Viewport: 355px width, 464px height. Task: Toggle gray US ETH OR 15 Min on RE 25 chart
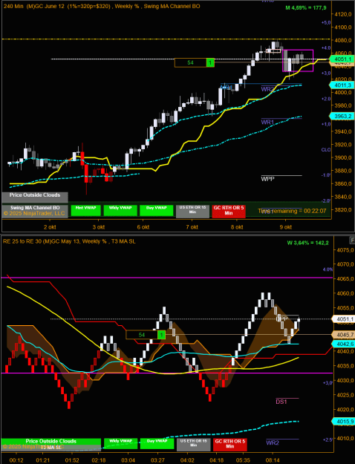[x=194, y=445]
